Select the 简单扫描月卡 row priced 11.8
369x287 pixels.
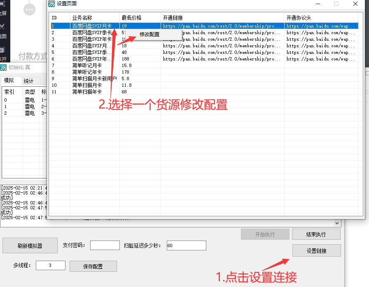(205, 85)
